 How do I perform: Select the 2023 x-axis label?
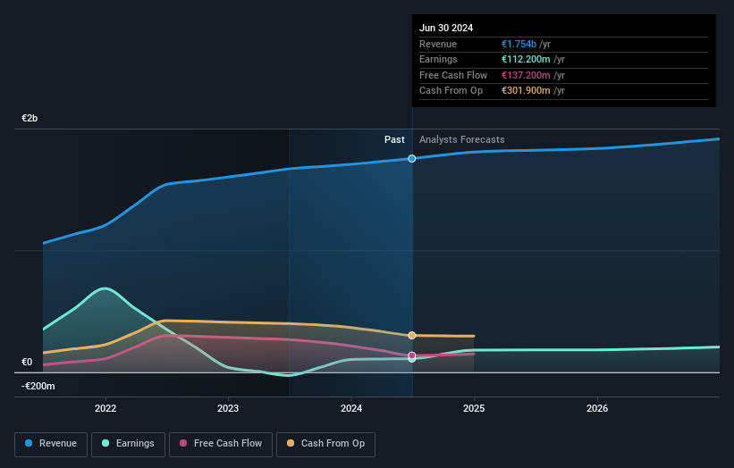pyautogui.click(x=228, y=408)
